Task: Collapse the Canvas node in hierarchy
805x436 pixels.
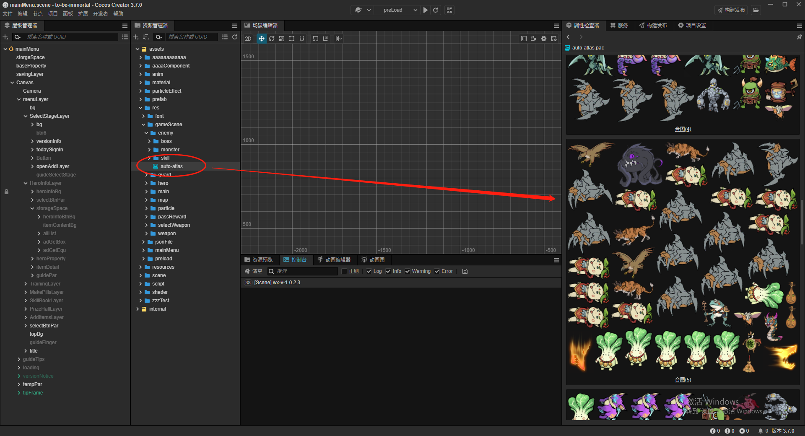Action: tap(12, 83)
